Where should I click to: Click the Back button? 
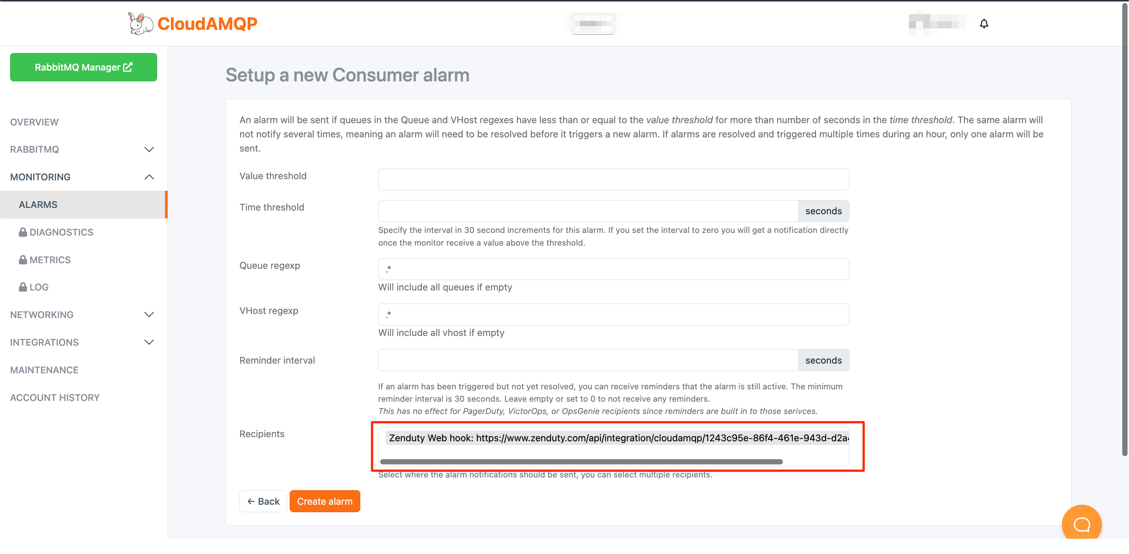point(263,501)
